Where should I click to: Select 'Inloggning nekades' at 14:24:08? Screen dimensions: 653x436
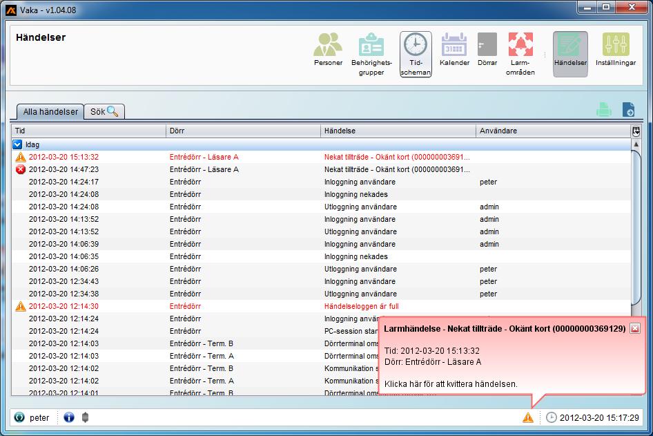pyautogui.click(x=355, y=194)
